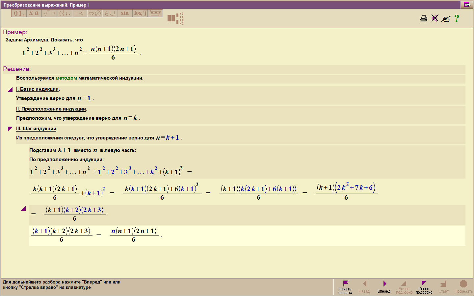Click the "Проверить" check button
474x296 pixels.
(463, 287)
